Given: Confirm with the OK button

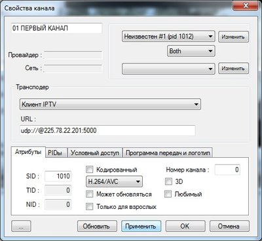Looking at the screenshot, I should pos(185,226).
